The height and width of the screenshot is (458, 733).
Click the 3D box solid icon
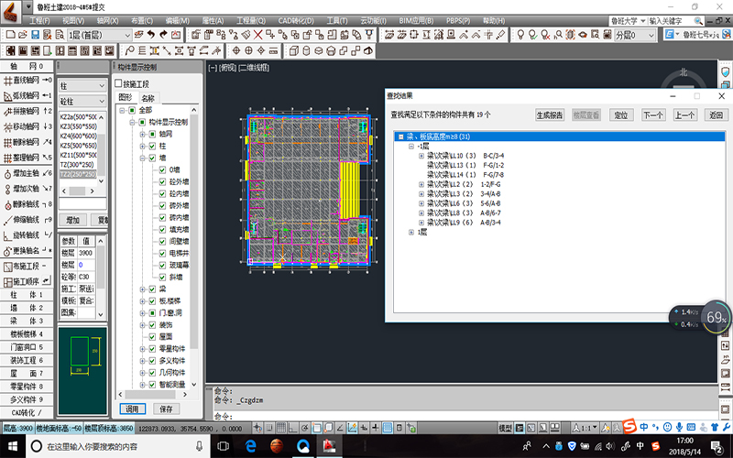(x=293, y=50)
